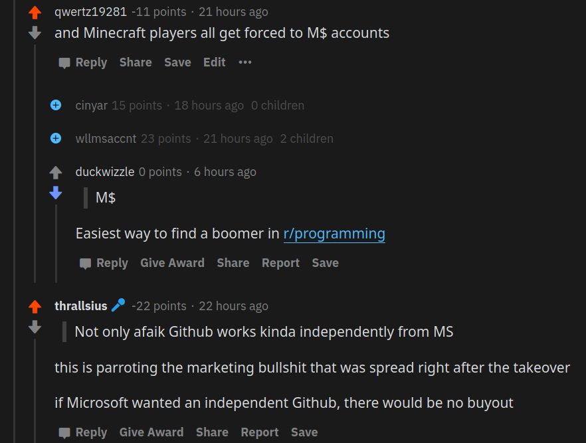Upvote the qwertz19281 comment

click(x=33, y=11)
